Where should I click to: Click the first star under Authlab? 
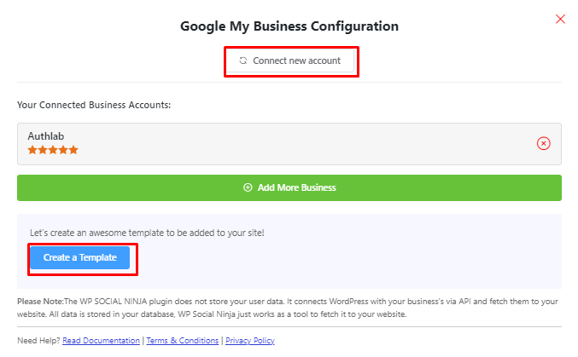(32, 150)
